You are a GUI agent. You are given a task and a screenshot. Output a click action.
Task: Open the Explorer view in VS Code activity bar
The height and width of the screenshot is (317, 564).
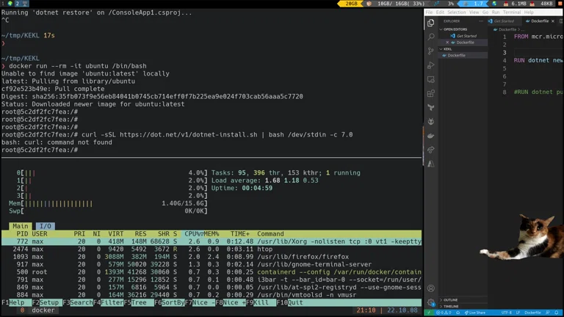(430, 23)
